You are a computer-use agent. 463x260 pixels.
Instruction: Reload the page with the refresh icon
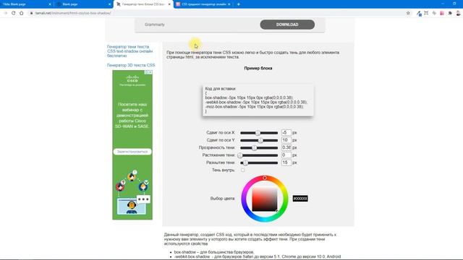pos(13,13)
